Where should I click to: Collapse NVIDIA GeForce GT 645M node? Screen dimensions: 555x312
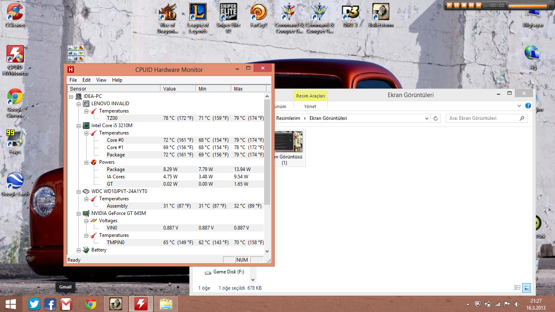[x=78, y=213]
